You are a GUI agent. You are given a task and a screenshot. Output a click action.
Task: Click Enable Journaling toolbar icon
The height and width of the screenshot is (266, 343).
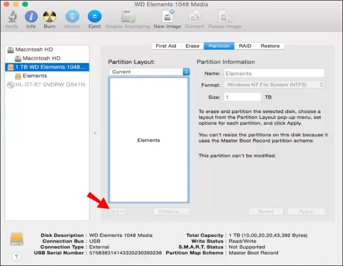click(128, 16)
